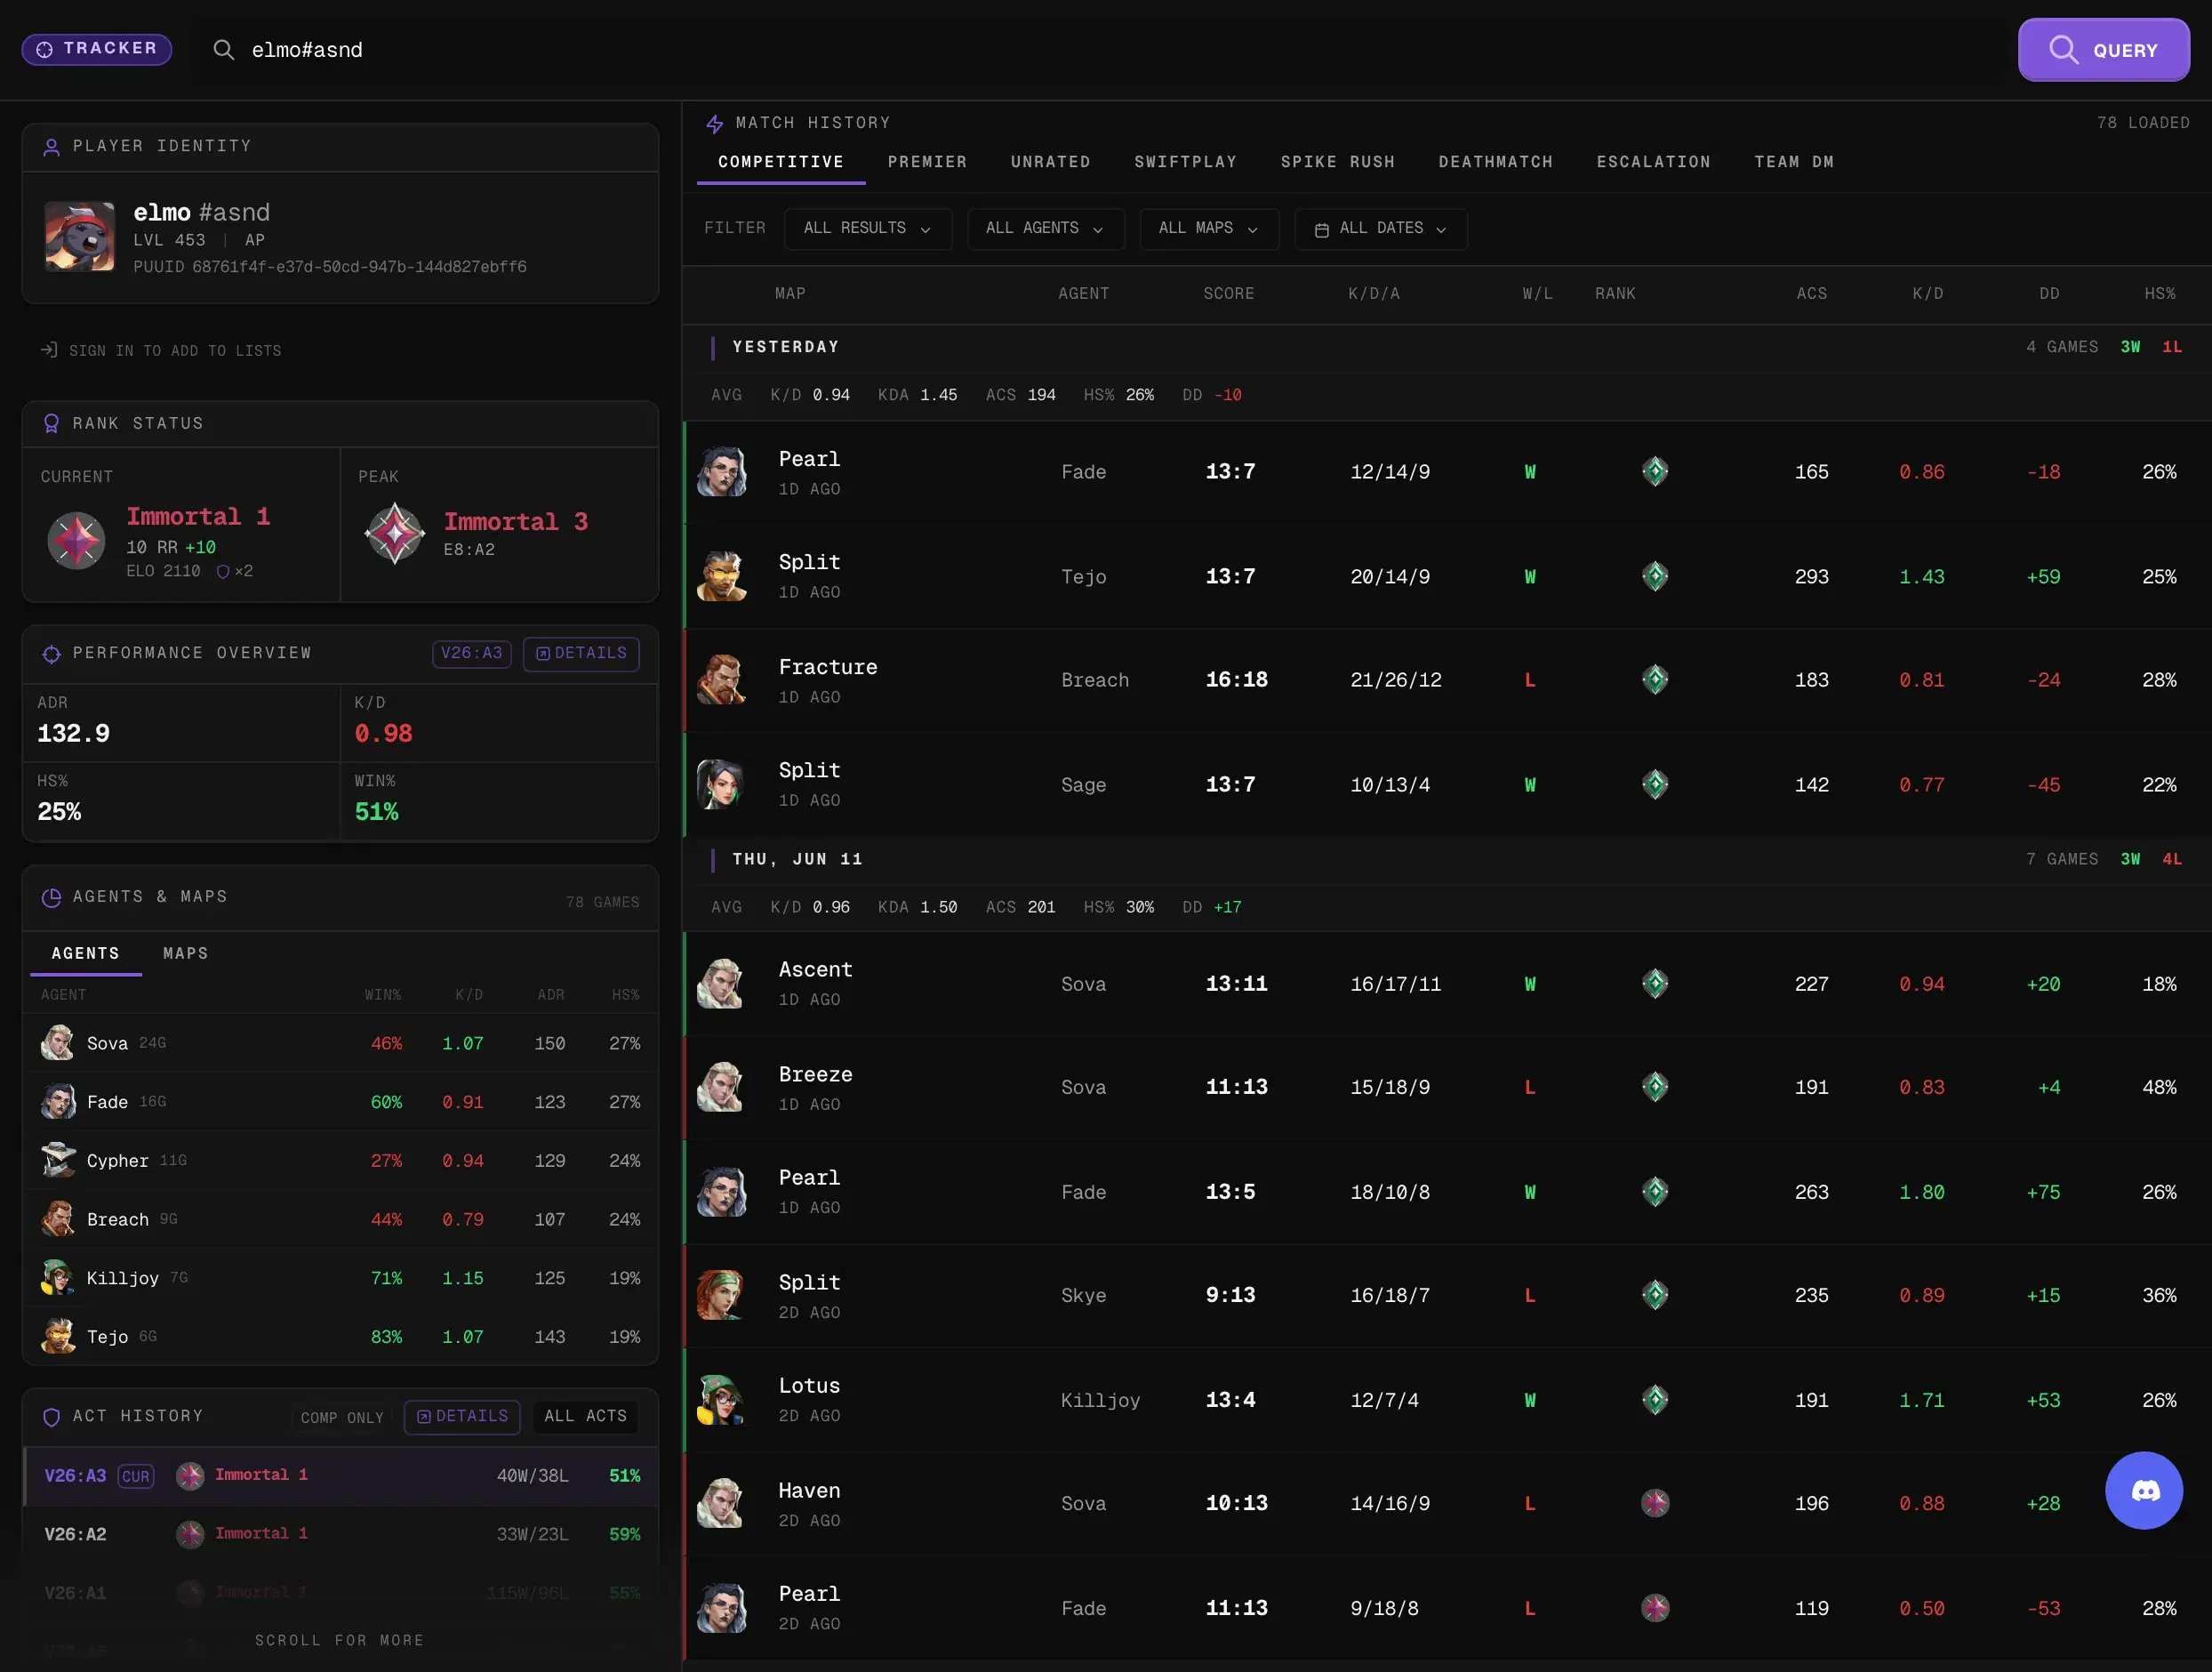Switch to the Competitive tab

point(781,162)
